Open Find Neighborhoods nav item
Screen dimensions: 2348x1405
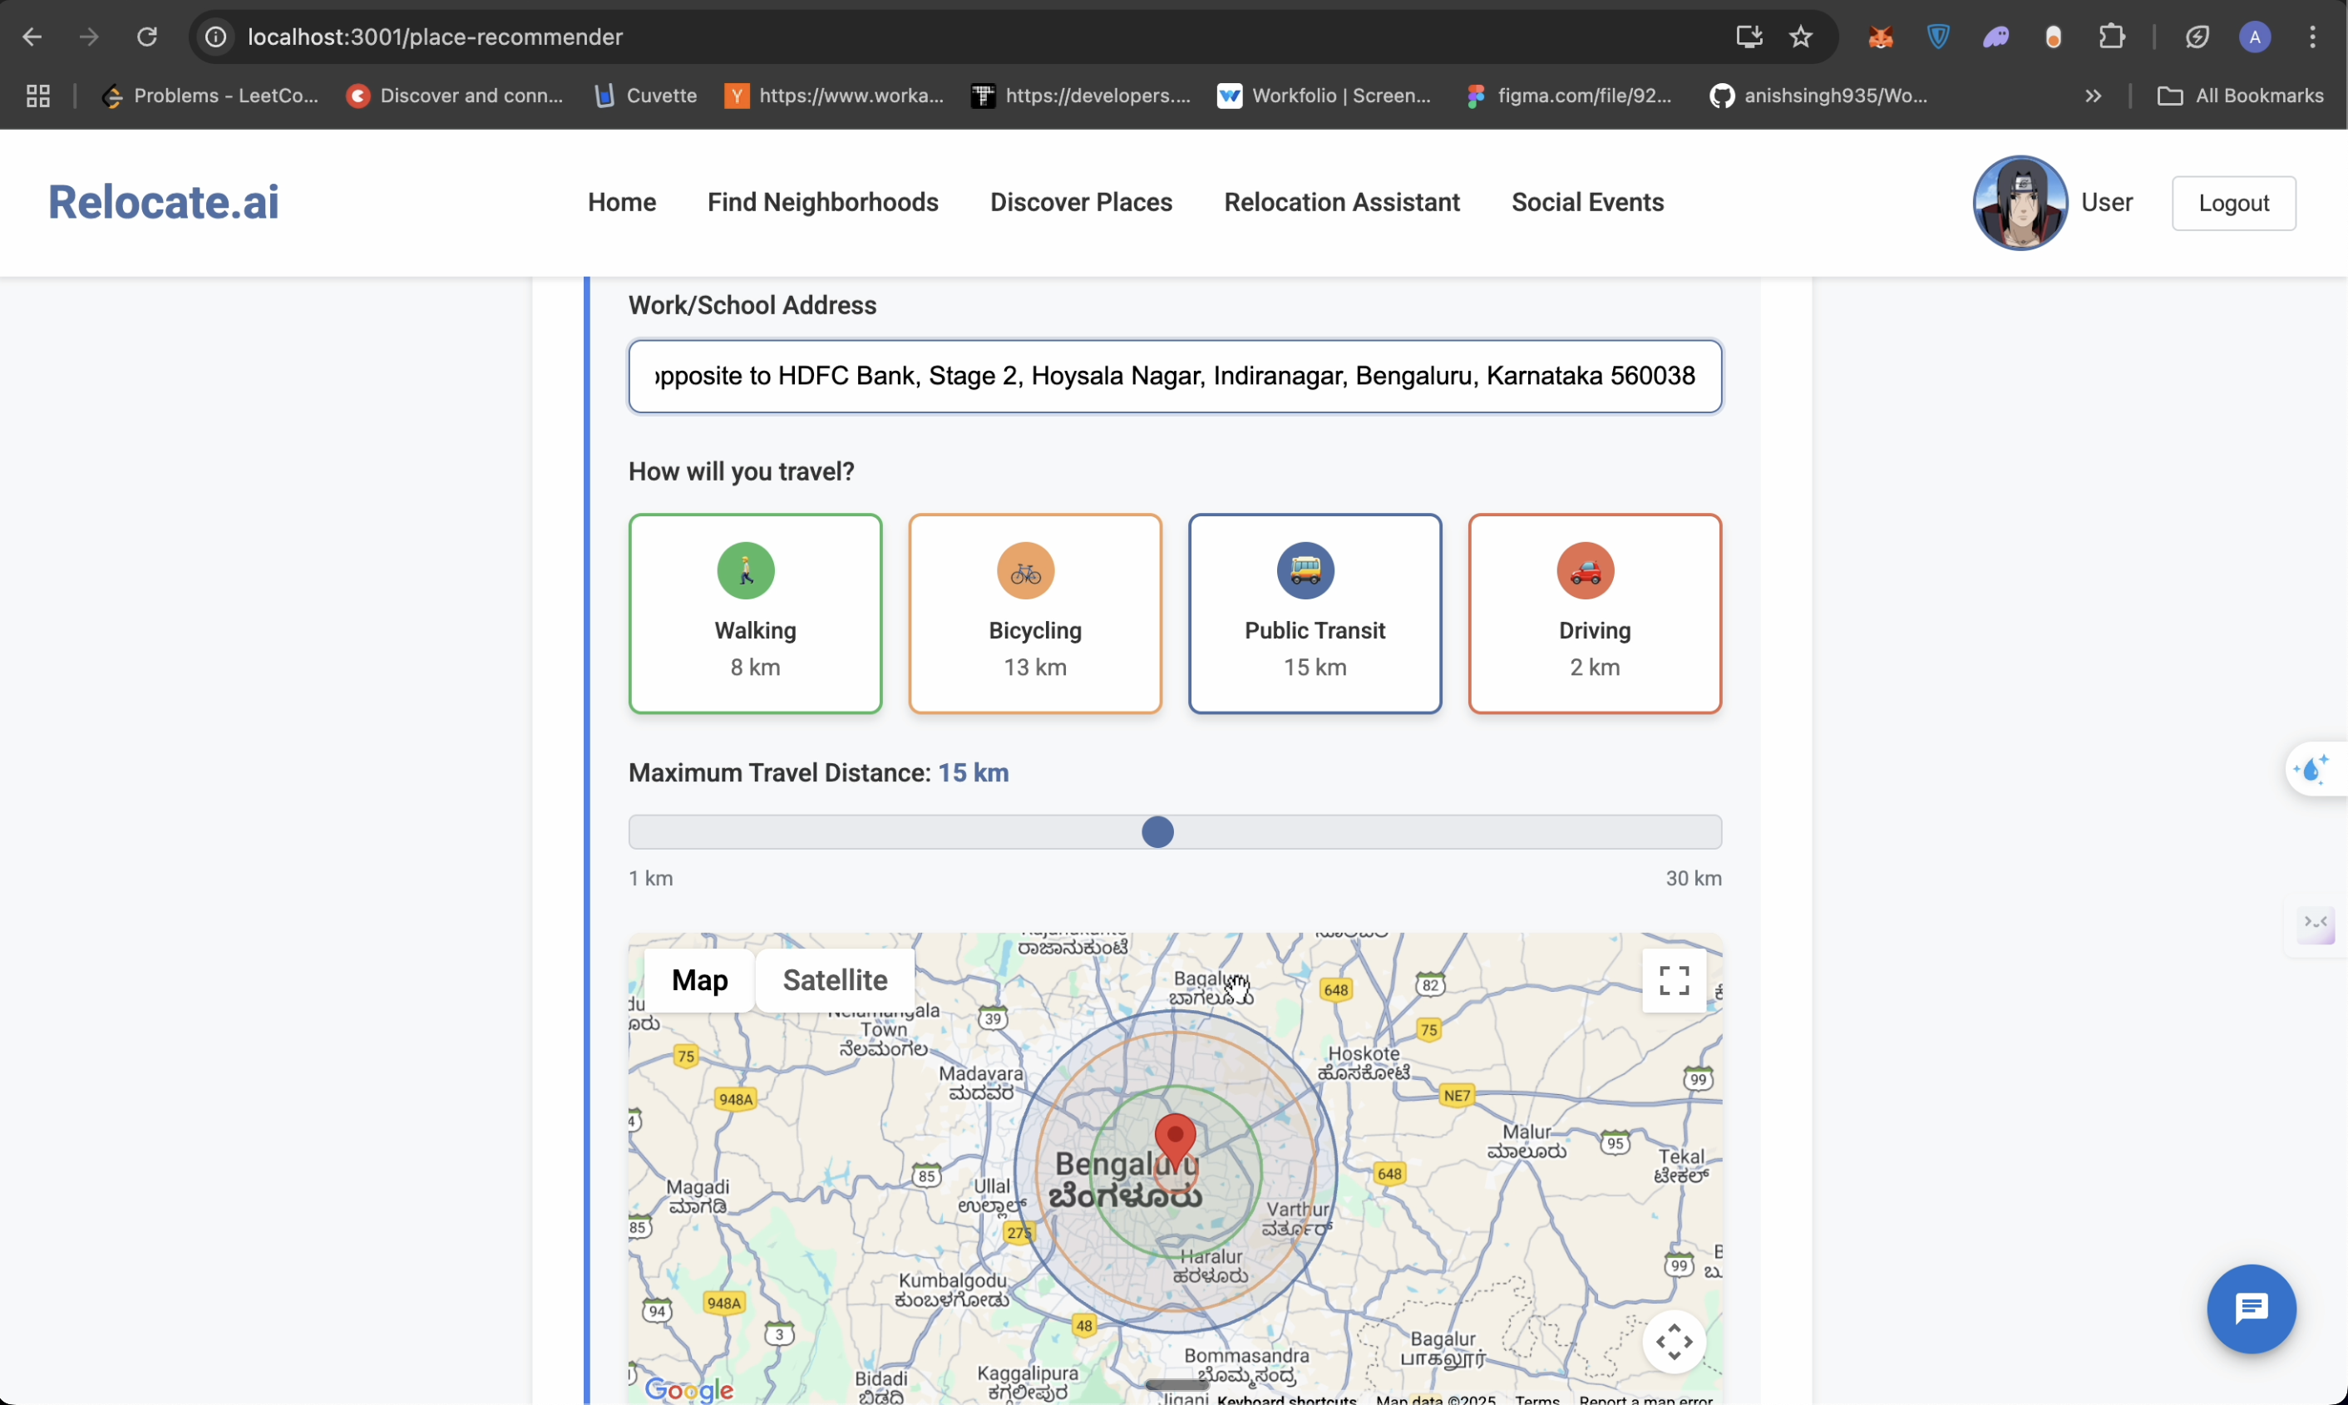pos(823,203)
